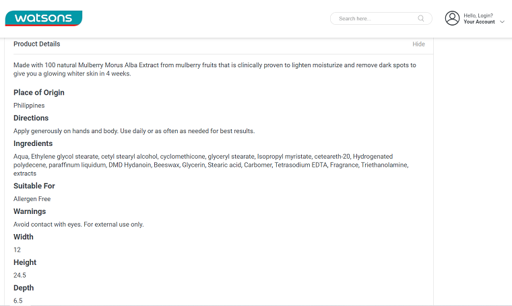Screen dimensions: 512x306
Task: Select the Place of Origin heading
Action: click(39, 93)
